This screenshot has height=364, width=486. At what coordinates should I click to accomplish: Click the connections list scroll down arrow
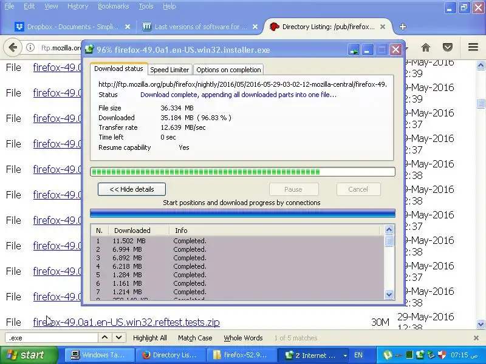tap(389, 294)
